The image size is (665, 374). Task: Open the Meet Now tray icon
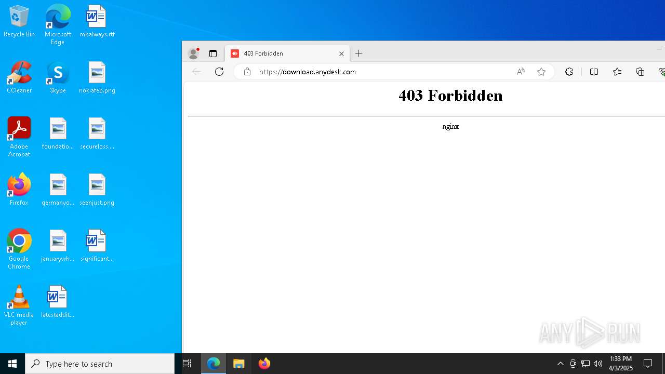point(573,364)
